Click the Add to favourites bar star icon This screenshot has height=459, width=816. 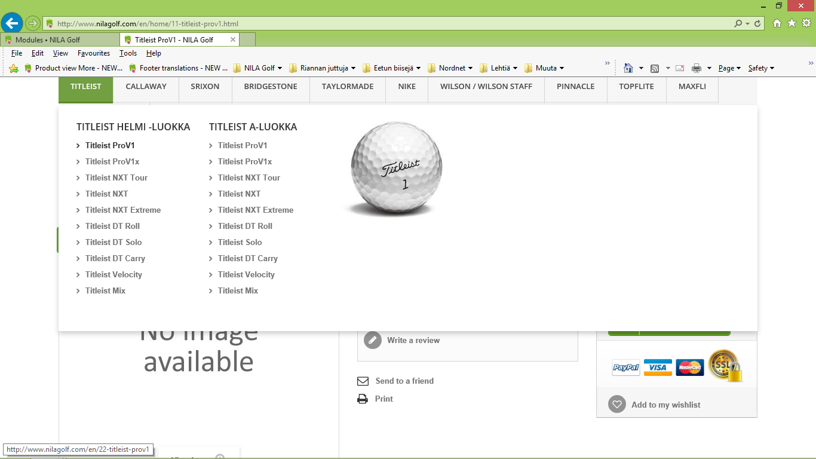pos(14,68)
